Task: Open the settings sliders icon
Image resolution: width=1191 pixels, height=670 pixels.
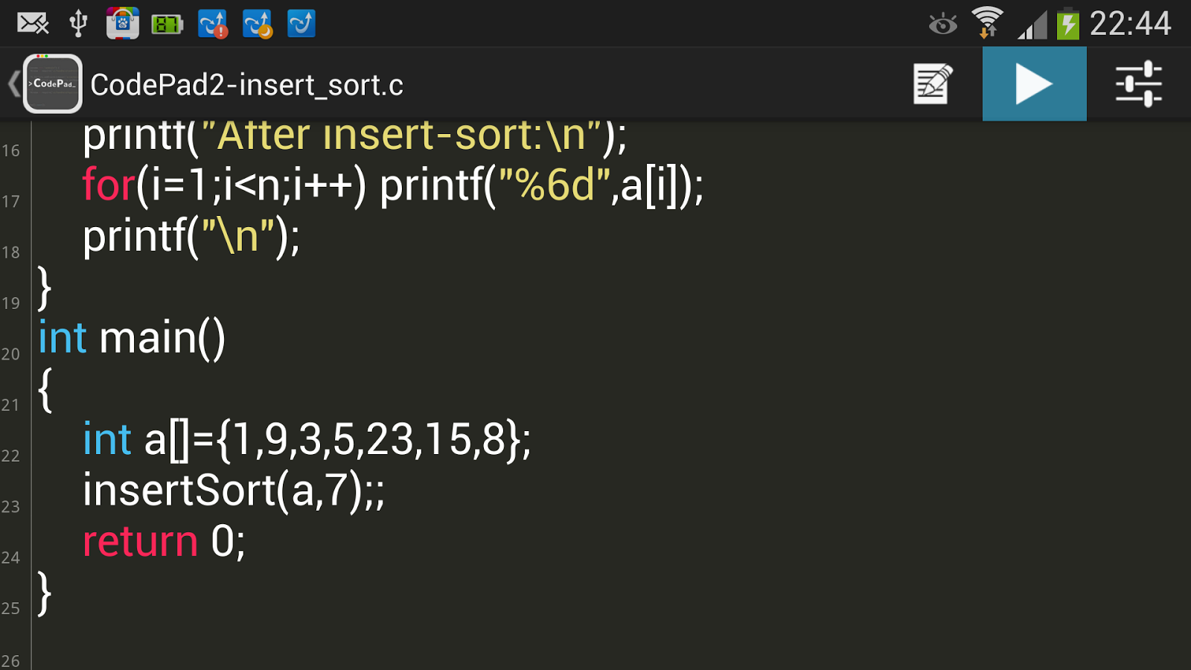Action: click(1138, 84)
